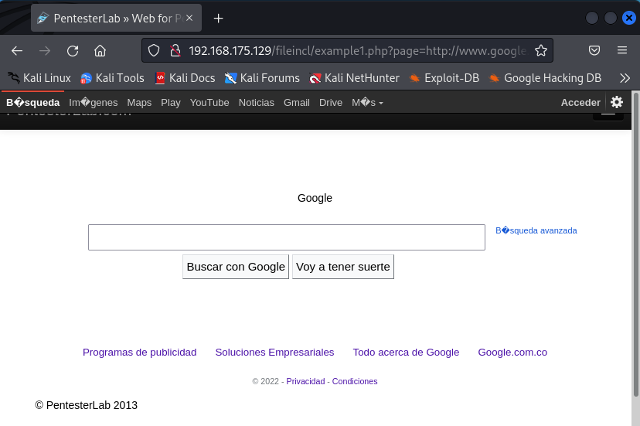Reload the current page
The image size is (640, 426).
click(x=73, y=51)
